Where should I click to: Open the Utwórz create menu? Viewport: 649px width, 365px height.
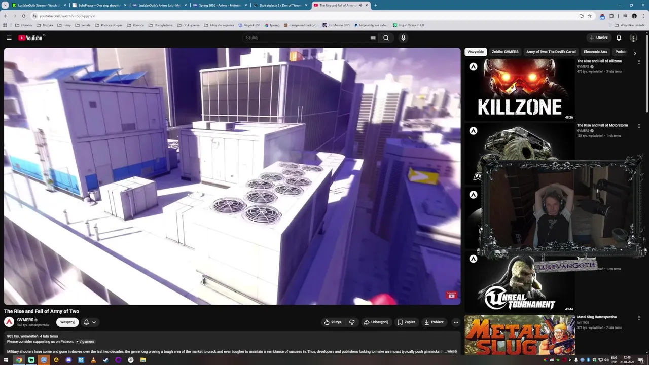[x=598, y=38]
